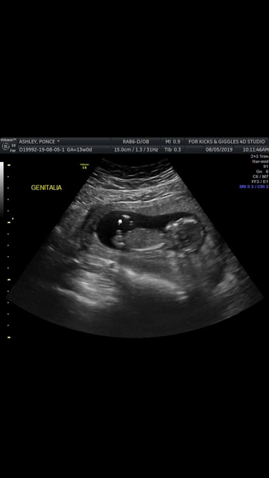Click the GE logo in header
Viewport: 269px width, 478px height.
[x=5, y=147]
